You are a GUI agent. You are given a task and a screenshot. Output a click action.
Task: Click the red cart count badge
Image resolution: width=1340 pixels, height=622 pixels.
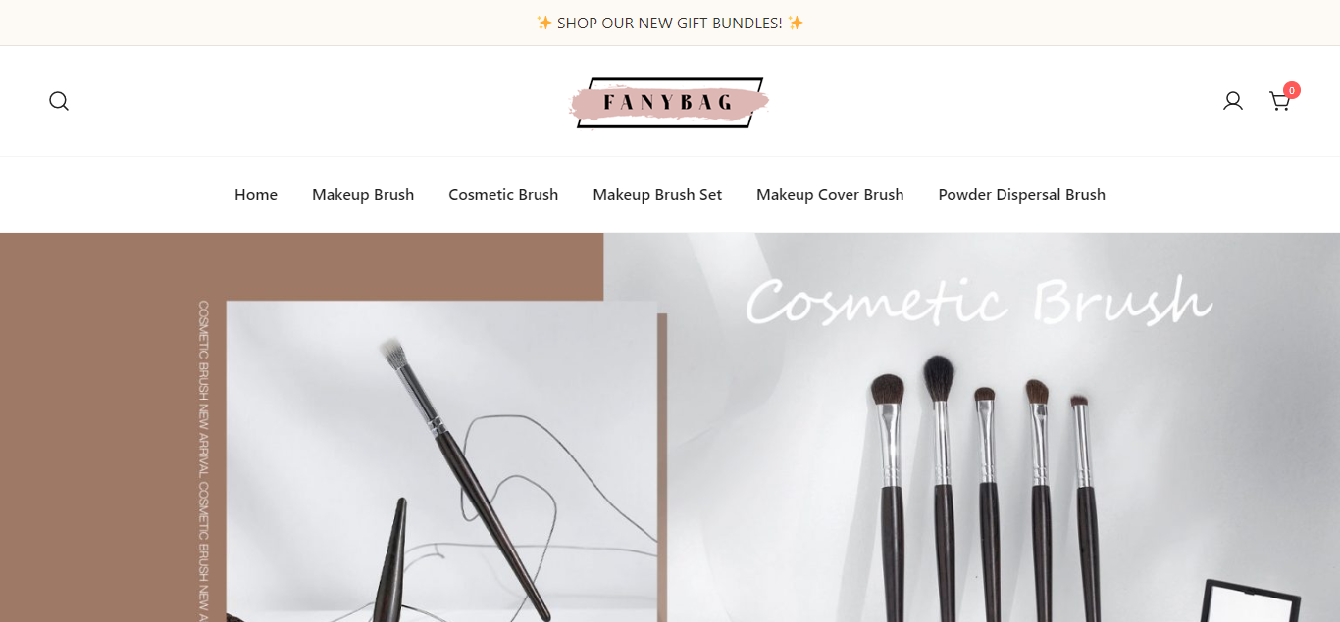click(1292, 90)
